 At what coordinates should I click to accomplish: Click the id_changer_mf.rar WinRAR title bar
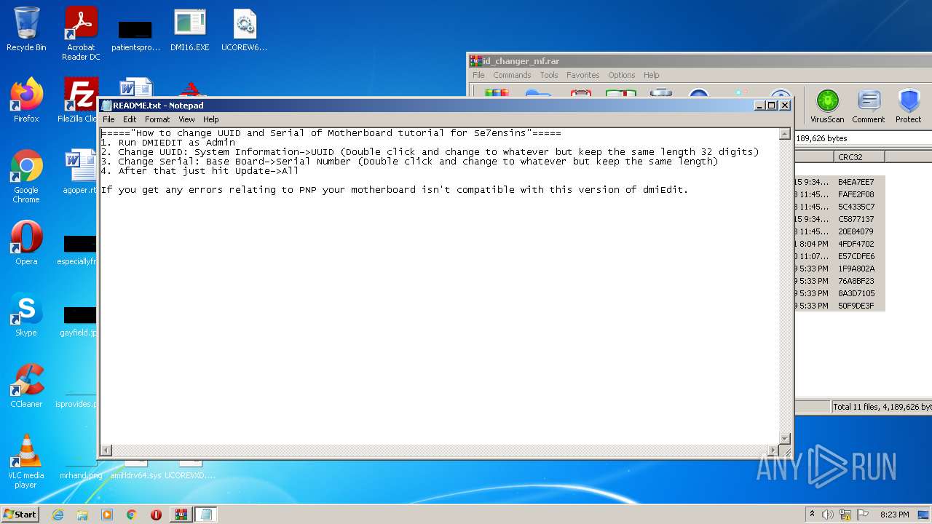pyautogui.click(x=699, y=61)
